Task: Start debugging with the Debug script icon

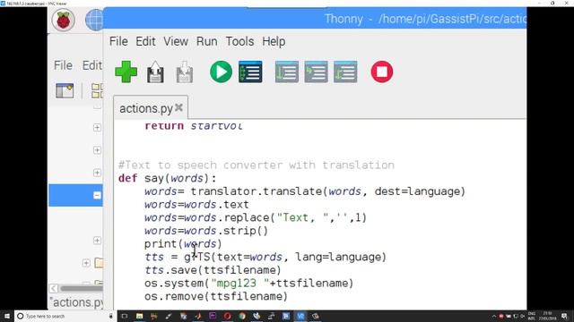Action: [x=250, y=72]
